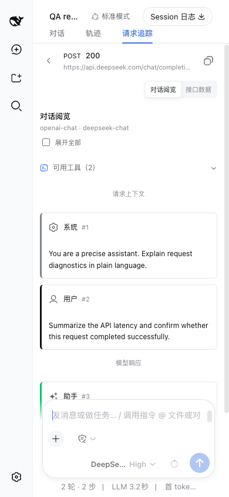
Task: Copy the request with the copy icon
Action: (208, 61)
